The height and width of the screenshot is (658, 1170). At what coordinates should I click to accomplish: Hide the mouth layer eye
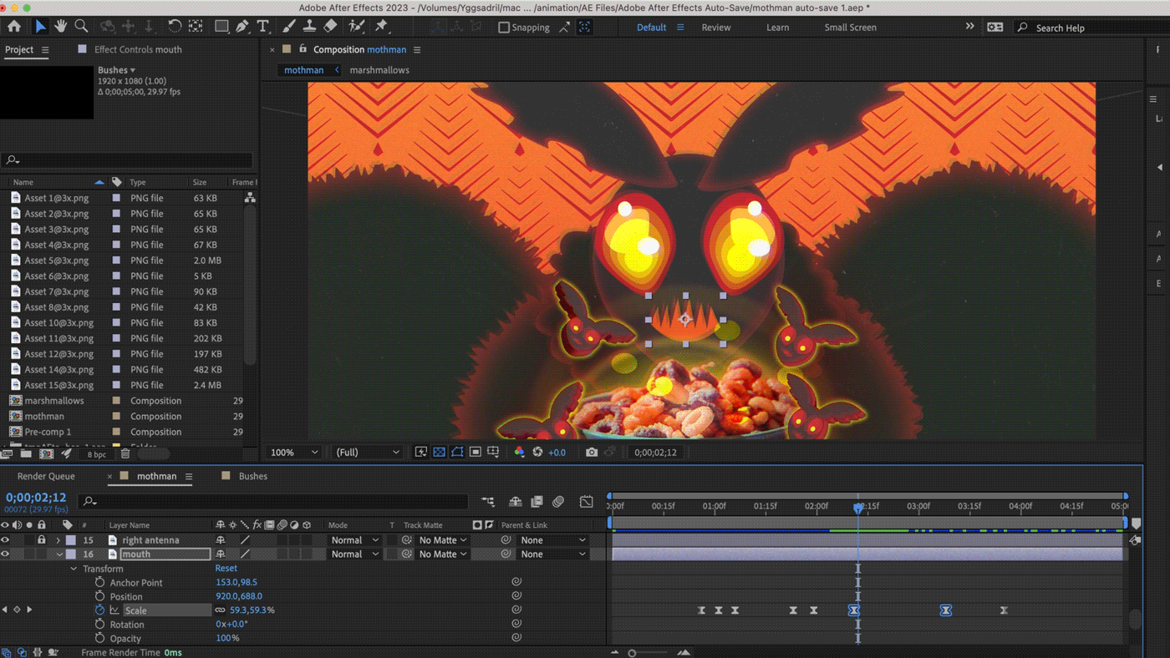tap(5, 554)
